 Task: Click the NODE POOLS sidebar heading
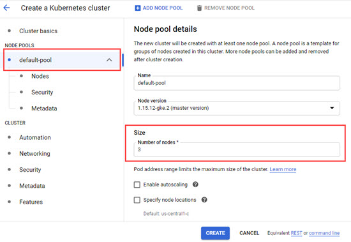click(20, 45)
